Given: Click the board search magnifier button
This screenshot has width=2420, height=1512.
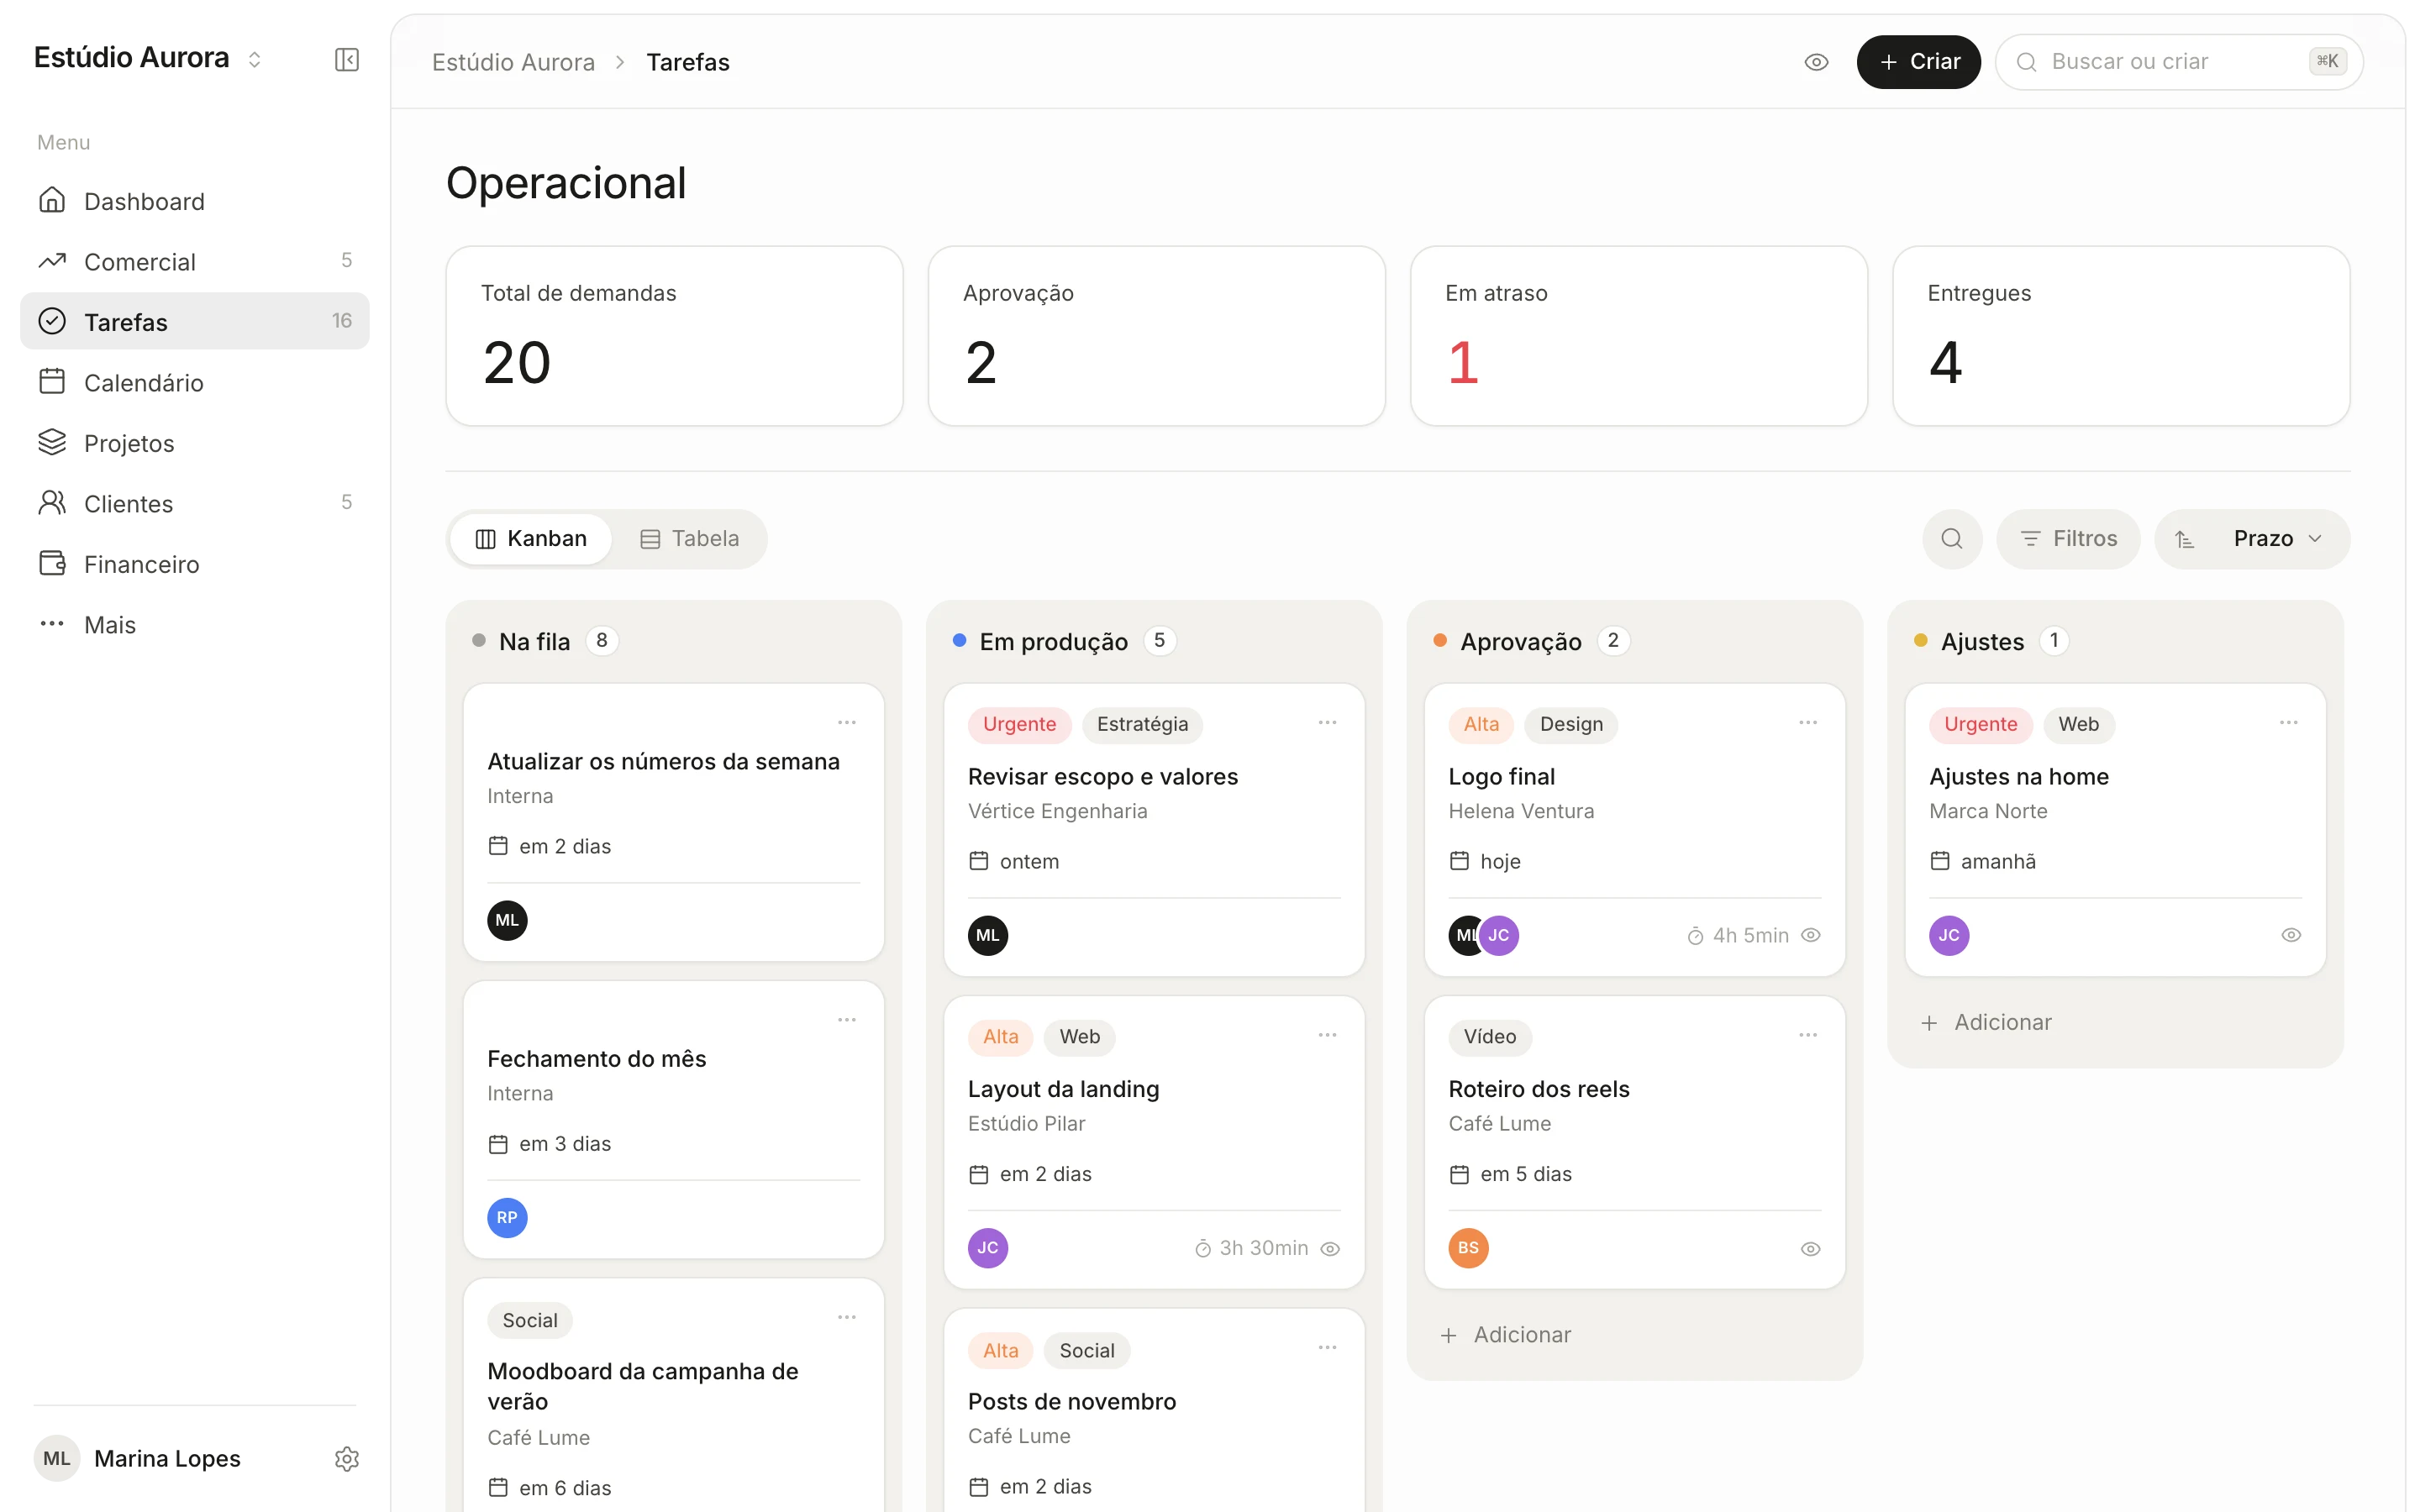Looking at the screenshot, I should click(x=1951, y=539).
